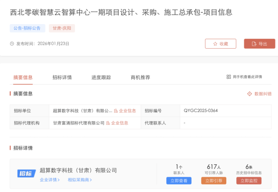Open 数据纠错 link text

pyautogui.click(x=263, y=93)
